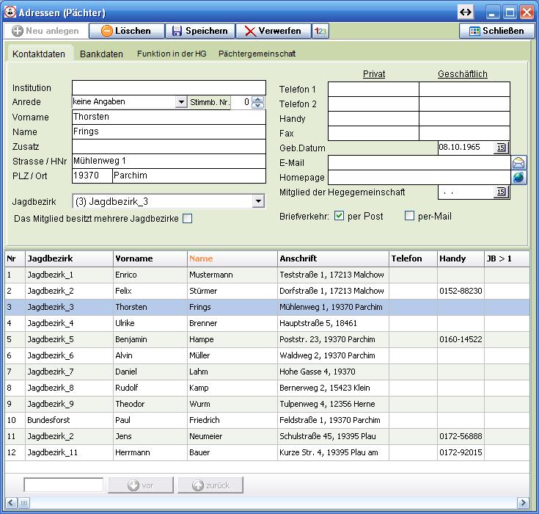Toggle 'mehrere Jagdbezirke' checkbox
The height and width of the screenshot is (514, 539).
[187, 219]
